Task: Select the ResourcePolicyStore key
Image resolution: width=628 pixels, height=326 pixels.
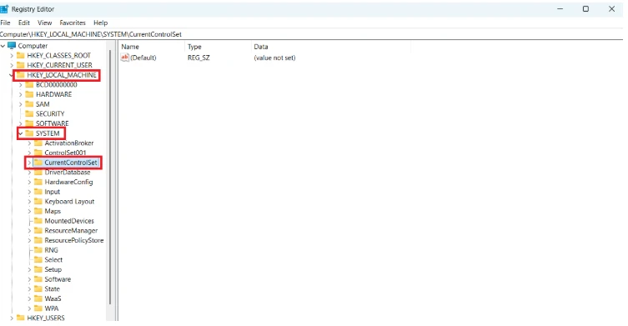Action: pyautogui.click(x=74, y=240)
